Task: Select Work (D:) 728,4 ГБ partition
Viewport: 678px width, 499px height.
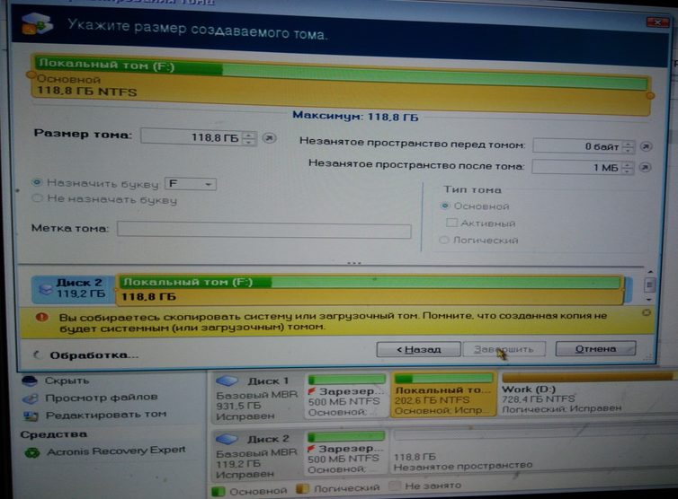Action: click(x=588, y=394)
